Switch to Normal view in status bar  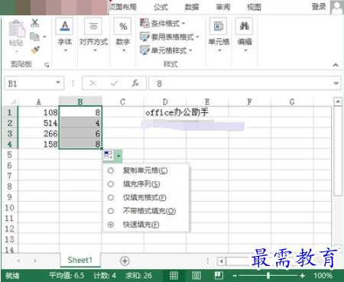[x=174, y=275]
